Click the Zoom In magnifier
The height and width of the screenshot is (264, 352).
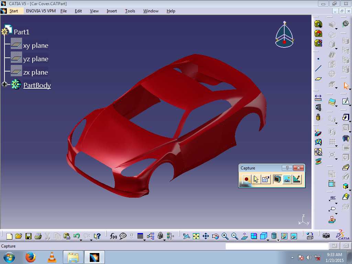(x=225, y=236)
